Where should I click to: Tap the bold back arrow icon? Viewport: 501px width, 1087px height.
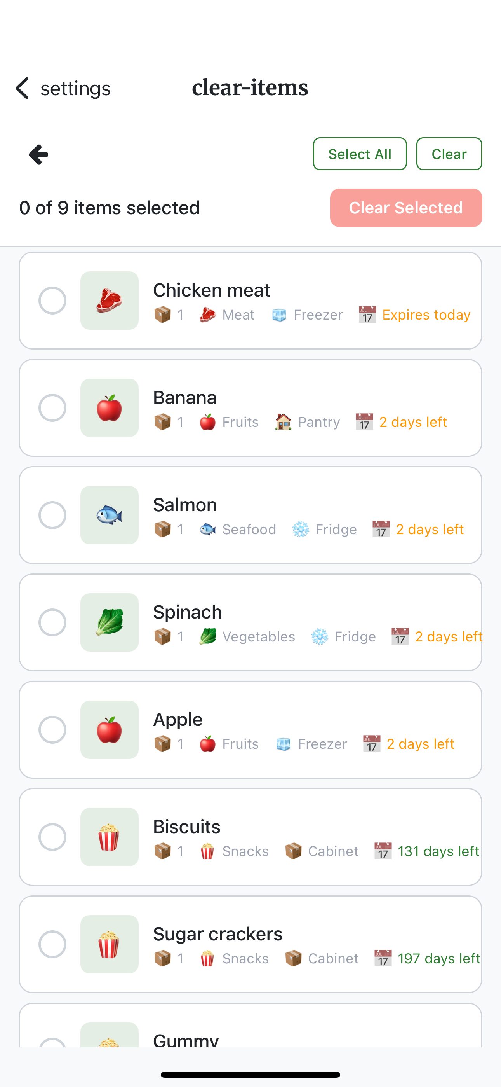tap(38, 154)
